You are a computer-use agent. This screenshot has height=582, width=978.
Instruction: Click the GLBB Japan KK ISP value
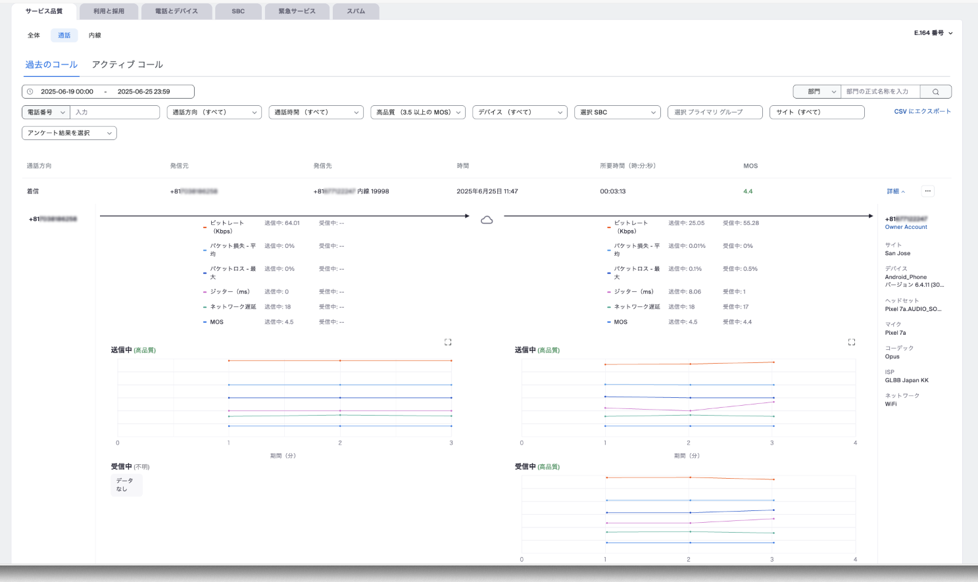(x=906, y=380)
